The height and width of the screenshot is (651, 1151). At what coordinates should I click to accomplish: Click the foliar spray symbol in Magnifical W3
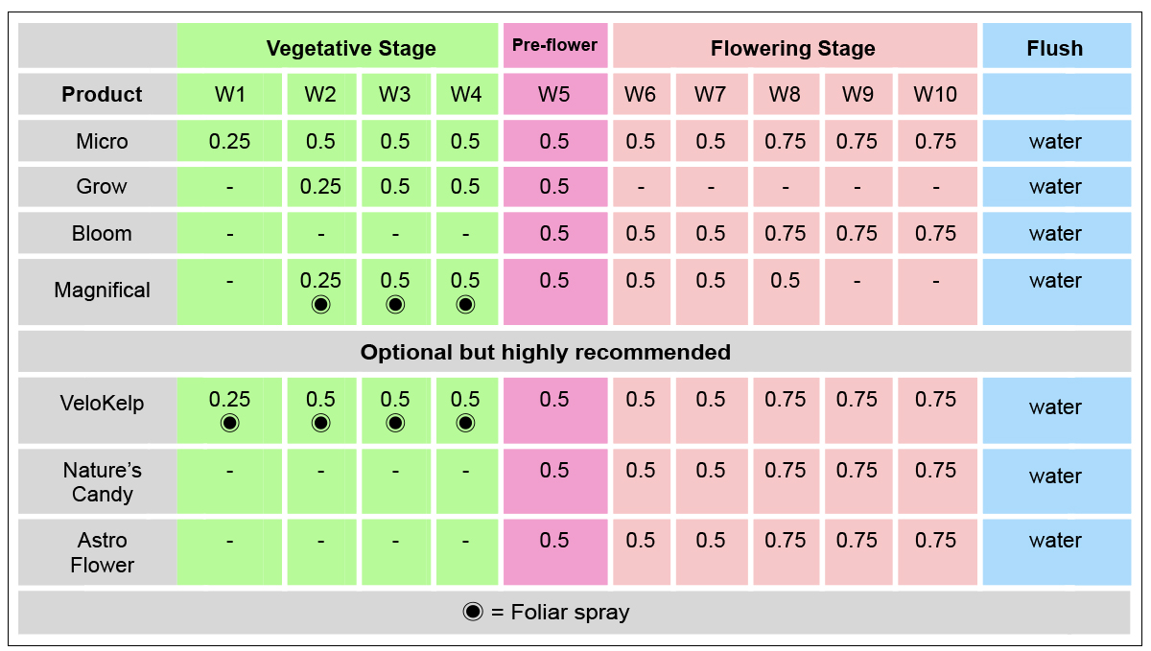click(x=394, y=304)
